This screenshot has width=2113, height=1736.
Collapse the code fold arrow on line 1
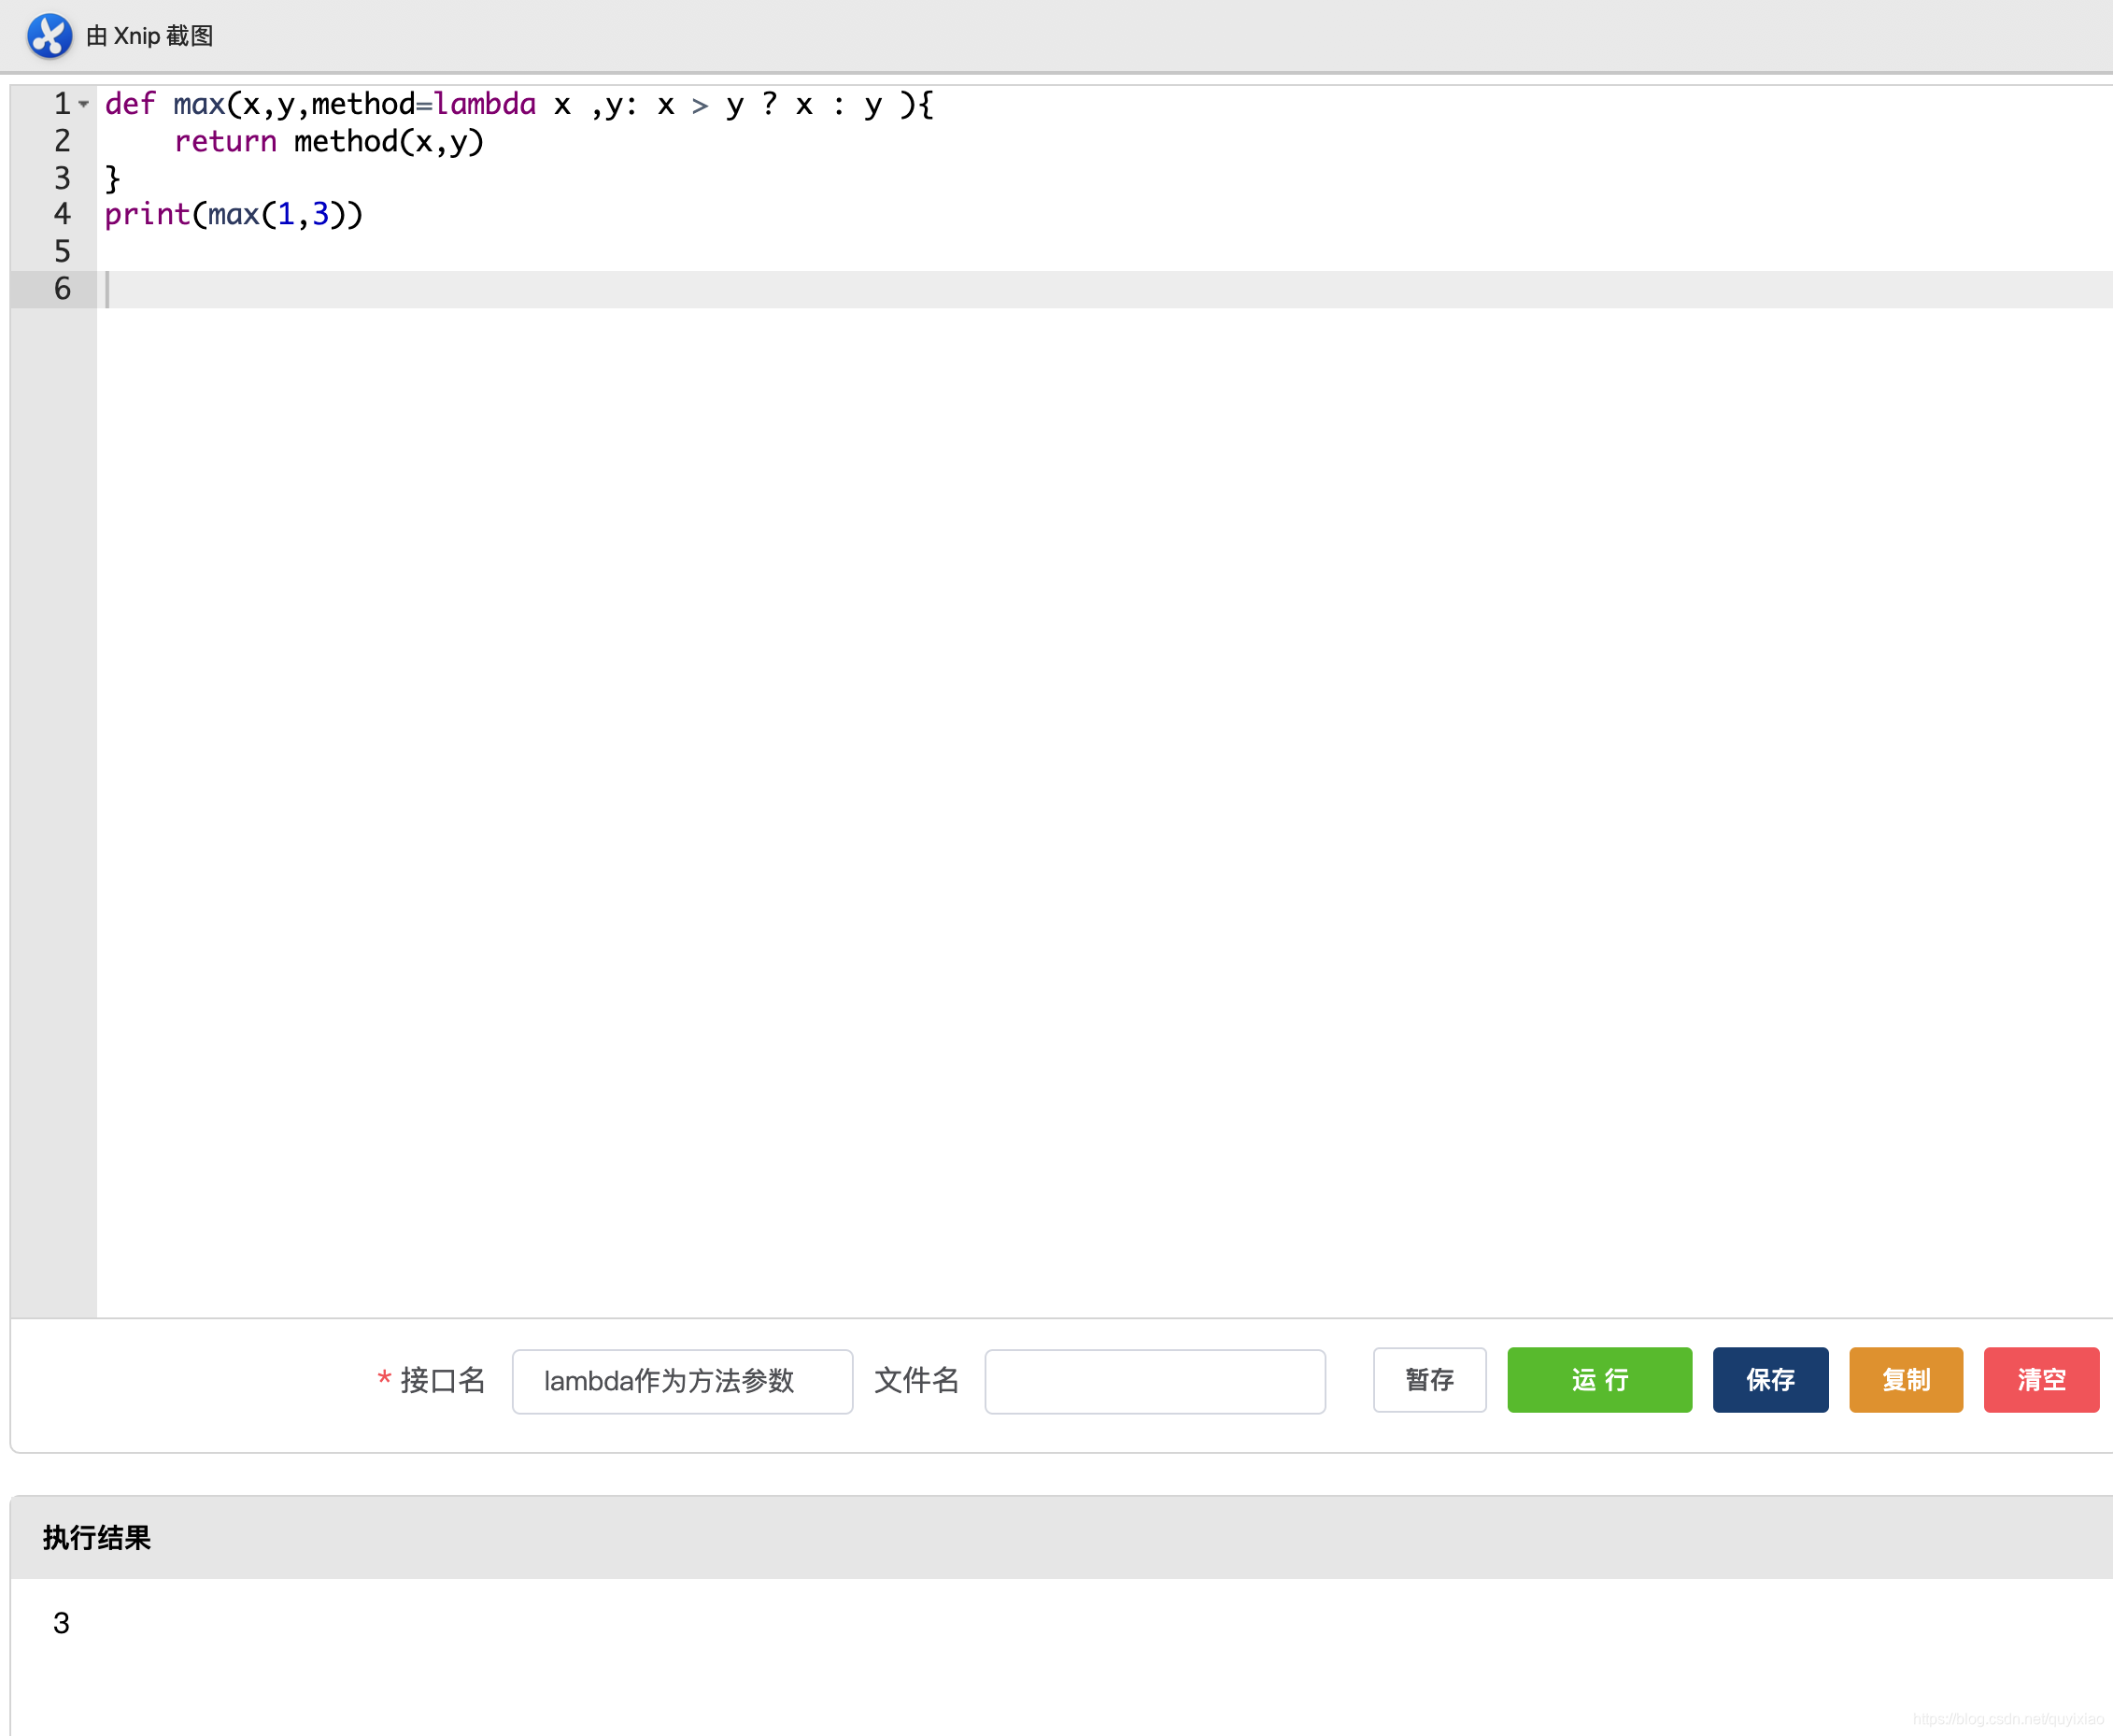(84, 104)
